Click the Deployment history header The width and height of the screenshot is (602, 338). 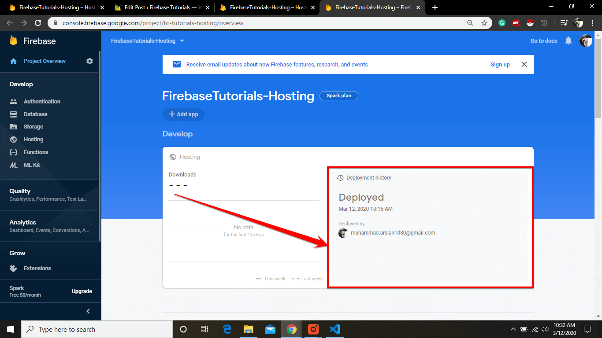point(364,178)
